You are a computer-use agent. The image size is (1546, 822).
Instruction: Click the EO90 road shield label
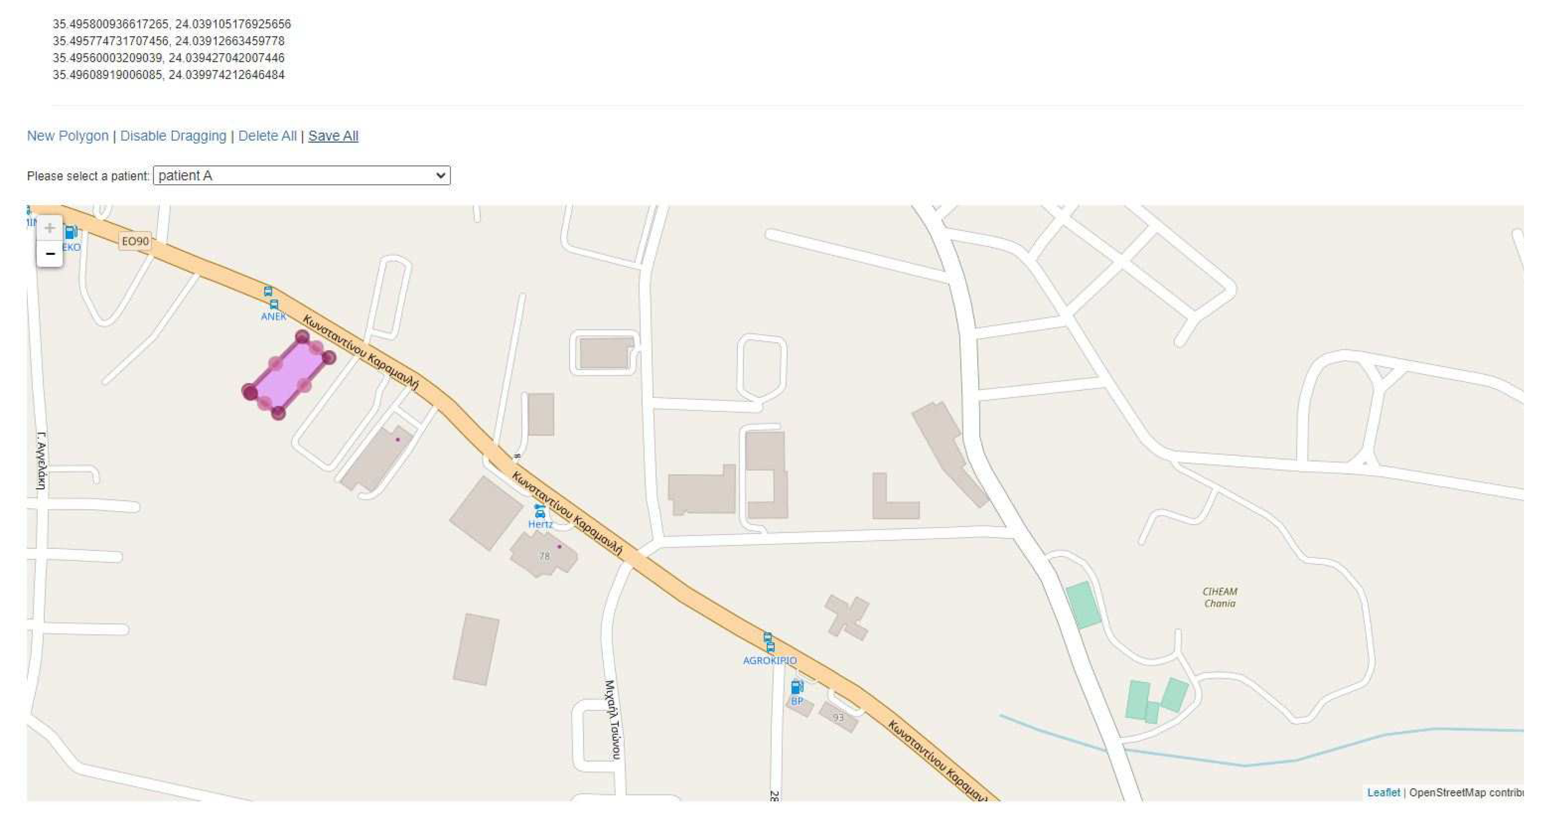(135, 241)
